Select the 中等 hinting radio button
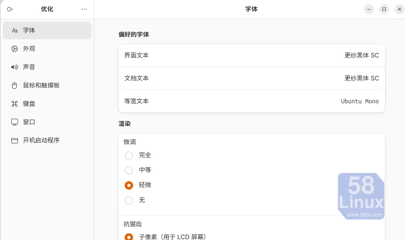This screenshot has width=405, height=240. coord(129,170)
